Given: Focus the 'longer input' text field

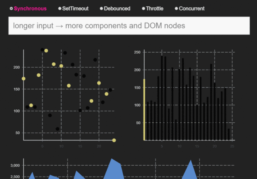Looking at the screenshot, I should (x=129, y=26).
